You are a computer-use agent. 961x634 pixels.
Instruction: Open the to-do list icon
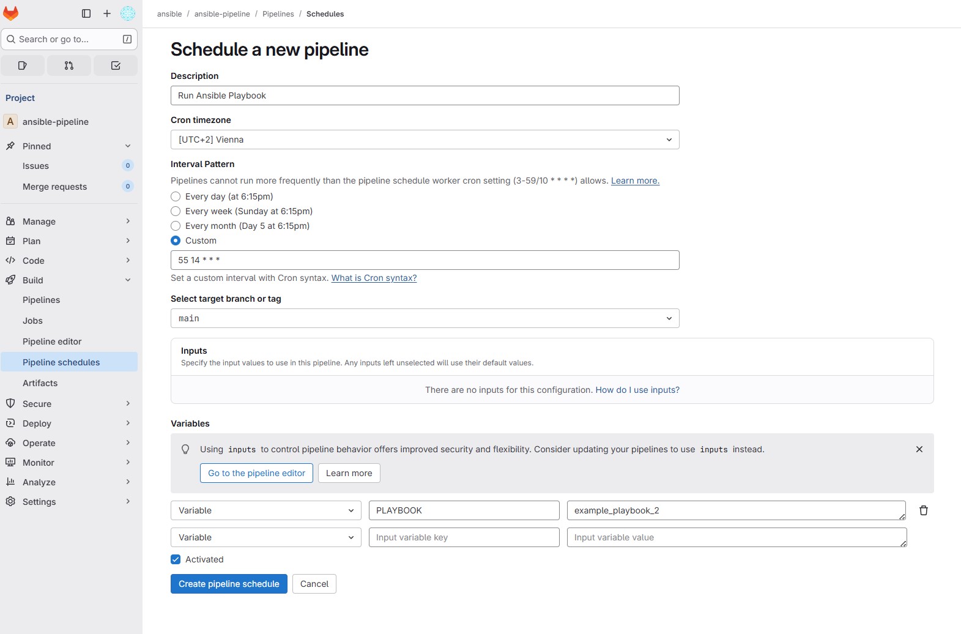coord(116,65)
